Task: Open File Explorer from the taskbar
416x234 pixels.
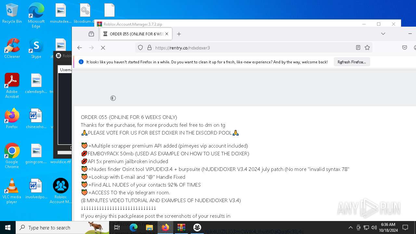Action: (149, 227)
